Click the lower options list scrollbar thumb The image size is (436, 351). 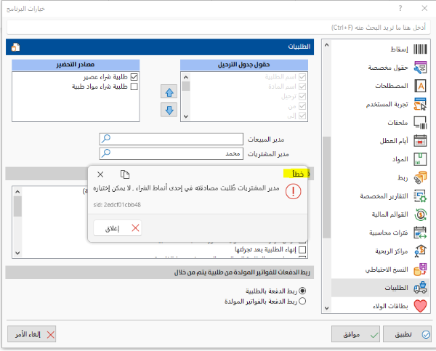[17, 206]
